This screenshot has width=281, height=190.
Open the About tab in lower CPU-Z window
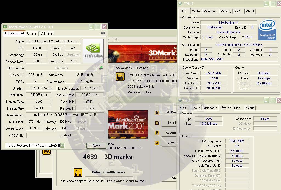[x=250, y=108]
